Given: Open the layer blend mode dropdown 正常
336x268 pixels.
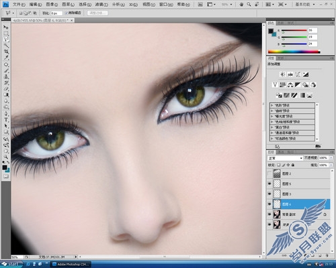Looking at the screenshot, I should (285, 158).
